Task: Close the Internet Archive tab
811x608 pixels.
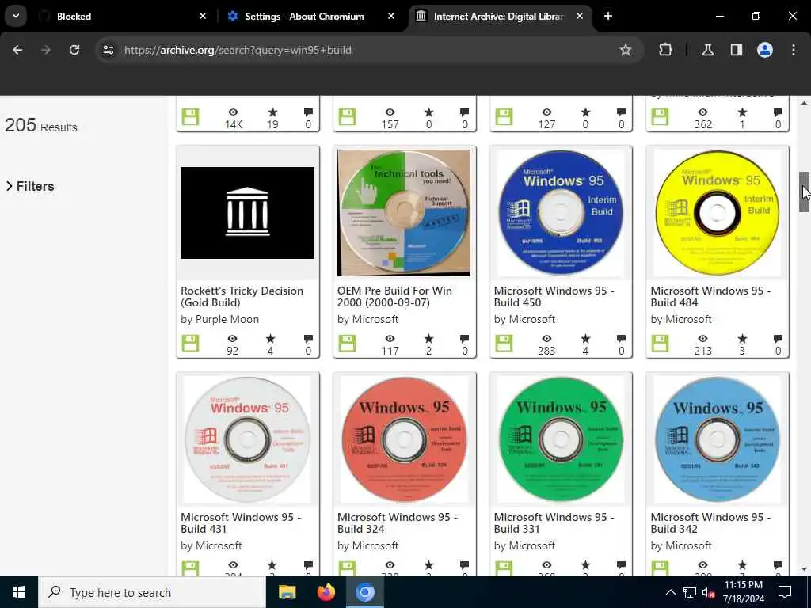Action: point(579,16)
